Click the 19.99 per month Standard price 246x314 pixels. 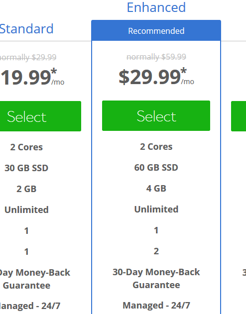coord(32,77)
